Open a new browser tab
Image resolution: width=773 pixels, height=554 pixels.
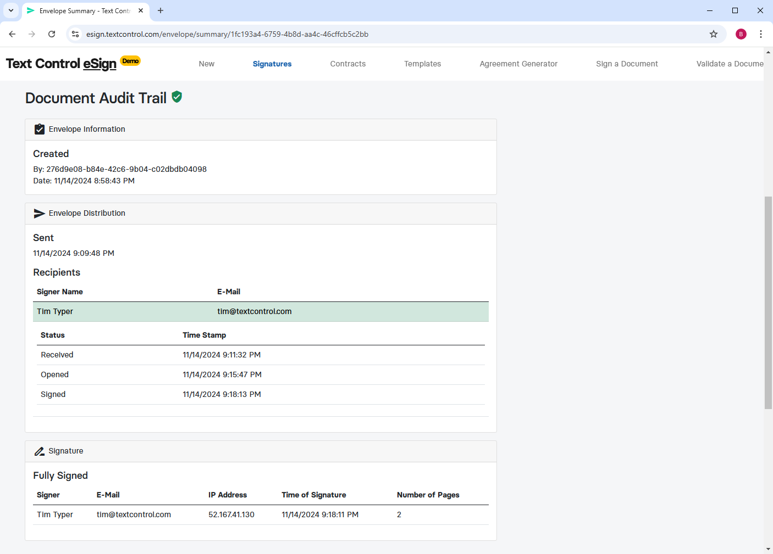161,10
